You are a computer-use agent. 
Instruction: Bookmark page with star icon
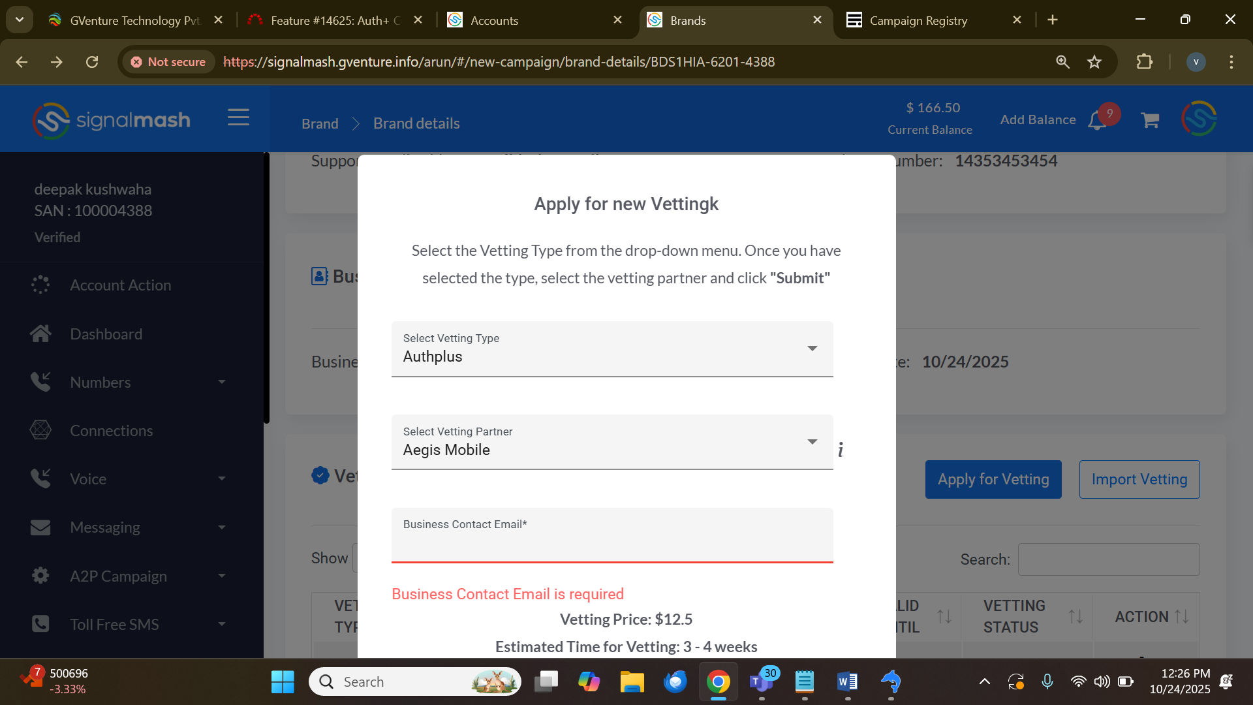1094,62
